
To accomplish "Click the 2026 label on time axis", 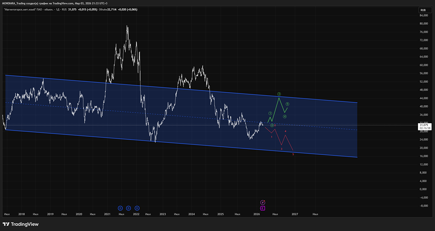I will 257,214.
